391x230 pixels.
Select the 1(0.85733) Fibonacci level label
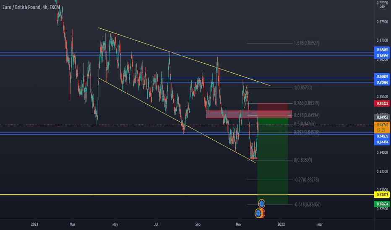click(303, 87)
